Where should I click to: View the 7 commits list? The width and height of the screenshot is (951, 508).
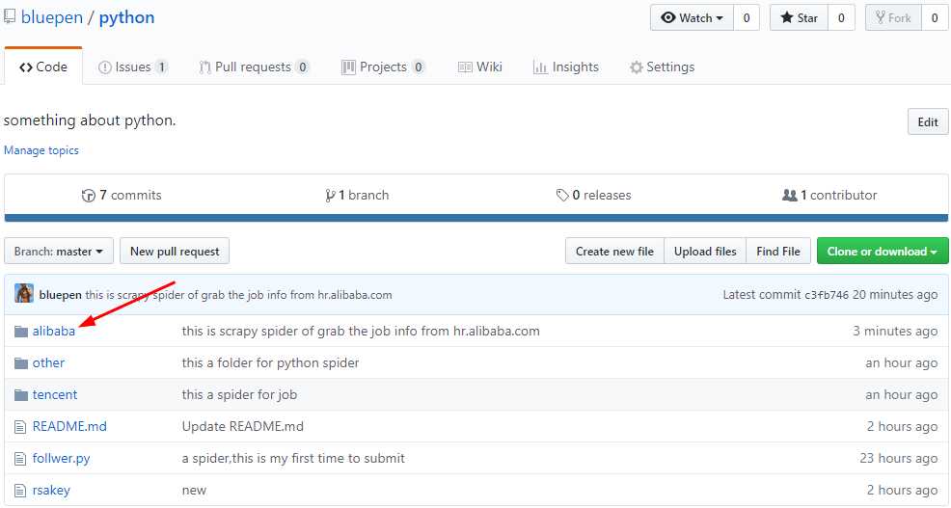(x=122, y=195)
